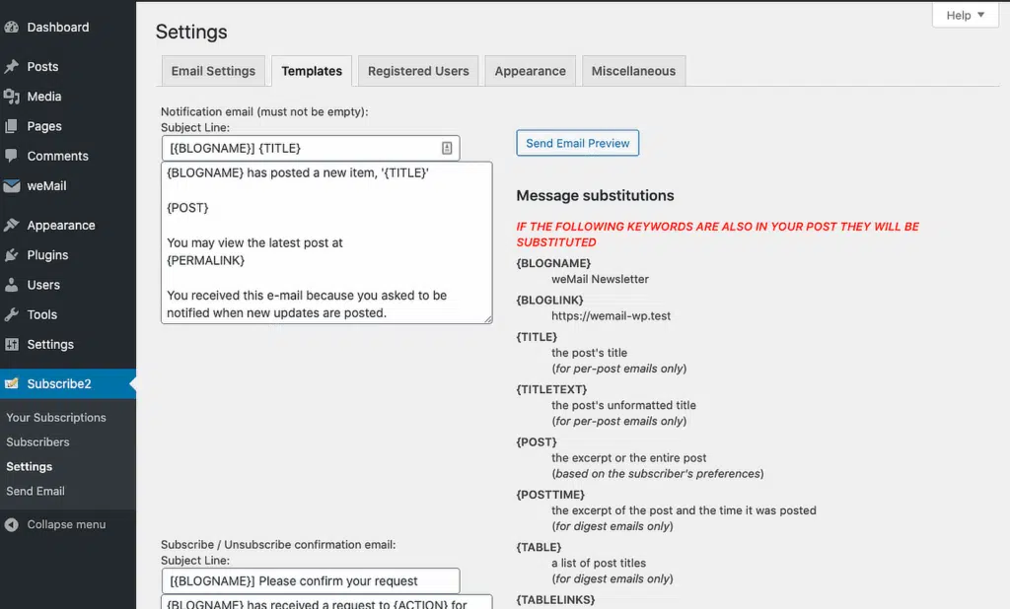Click the Comments speech bubble icon
This screenshot has height=609, width=1010.
tap(12, 156)
